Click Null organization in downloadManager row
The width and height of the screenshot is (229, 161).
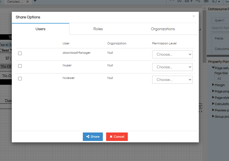pos(110,53)
